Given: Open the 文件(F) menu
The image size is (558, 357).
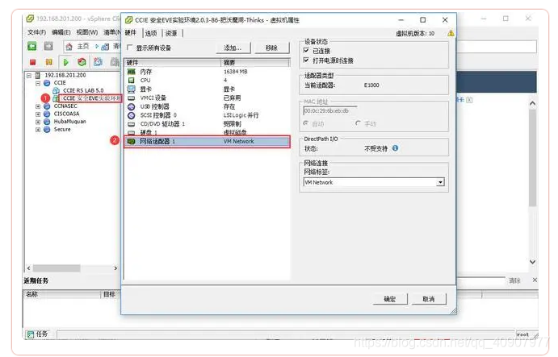Looking at the screenshot, I should pos(36,32).
